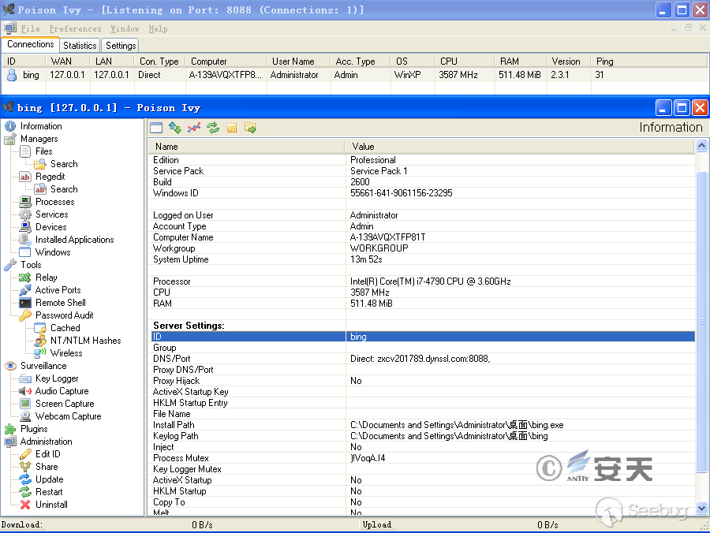Select Uninstall under Administration
This screenshot has height=533, width=710.
coord(51,505)
